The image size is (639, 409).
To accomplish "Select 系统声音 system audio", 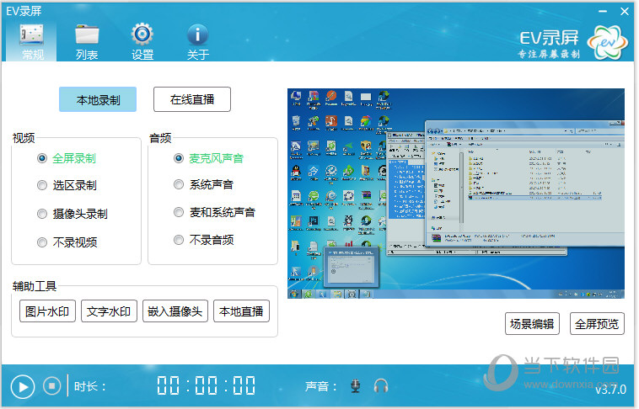I will click(203, 185).
